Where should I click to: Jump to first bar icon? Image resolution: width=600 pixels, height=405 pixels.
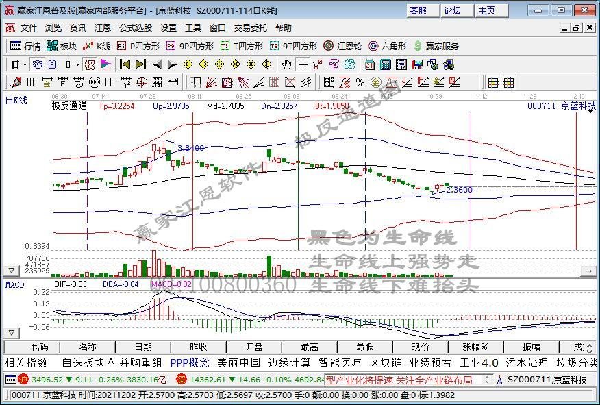click(x=125, y=64)
